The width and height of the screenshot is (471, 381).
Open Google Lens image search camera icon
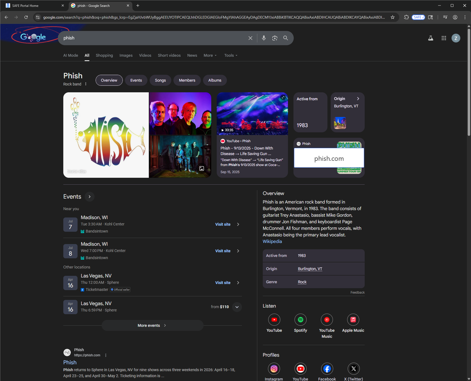pos(275,38)
